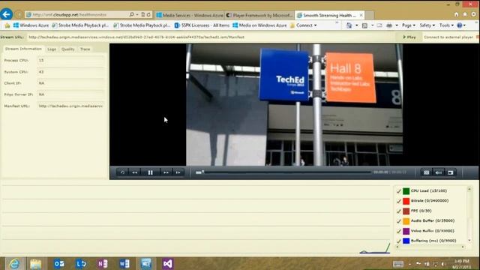This screenshot has width=480, height=270.
Task: Expand the Connect favorites folder
Action: [303, 25]
